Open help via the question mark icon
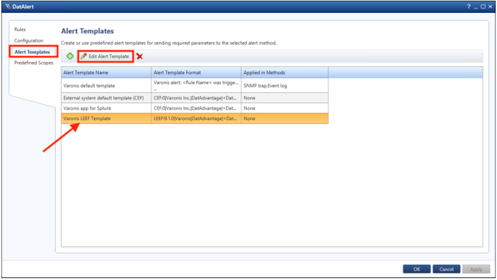Screen dimensions: 497x280 pos(469,6)
